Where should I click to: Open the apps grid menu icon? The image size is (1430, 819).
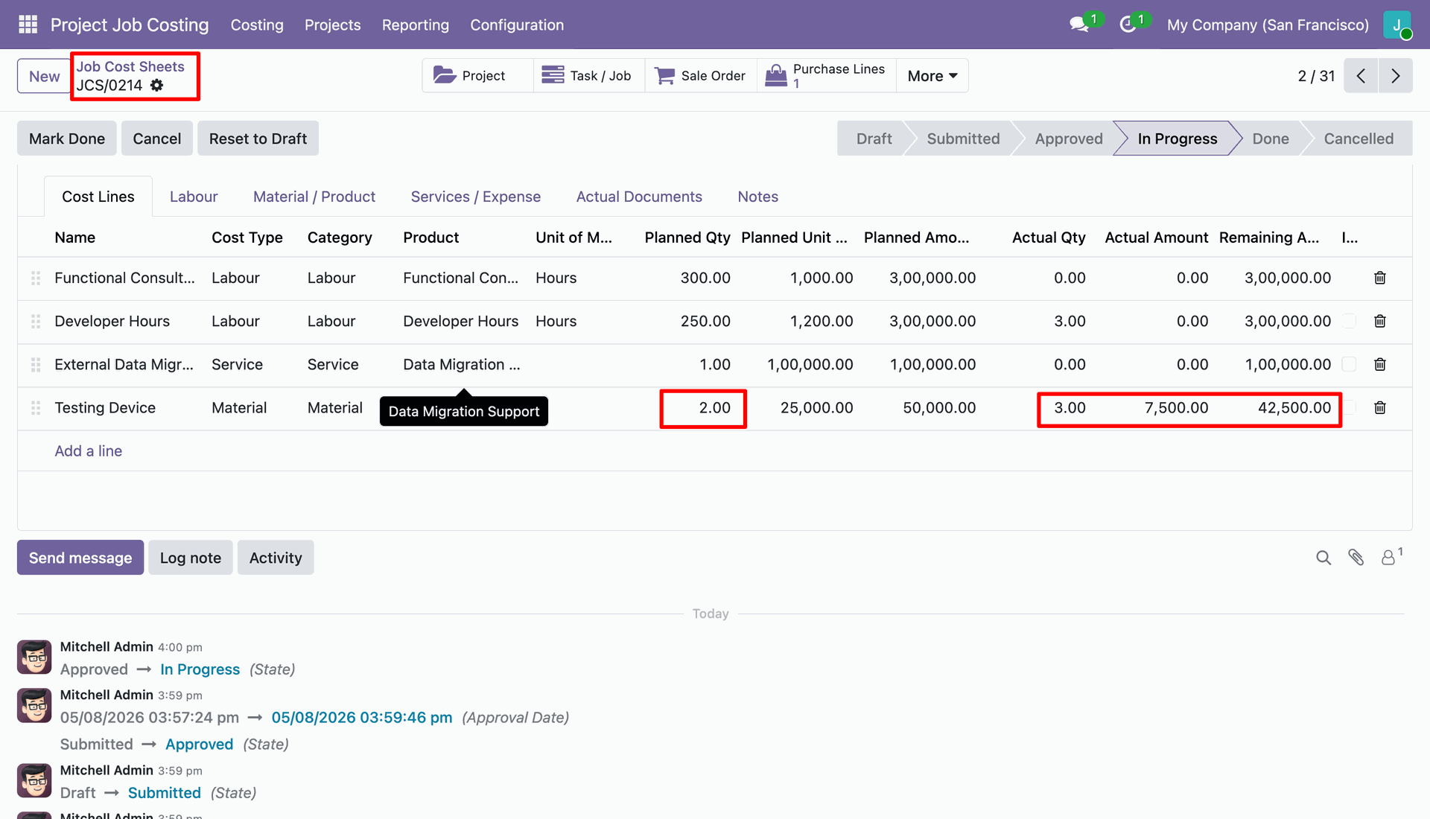click(x=28, y=25)
